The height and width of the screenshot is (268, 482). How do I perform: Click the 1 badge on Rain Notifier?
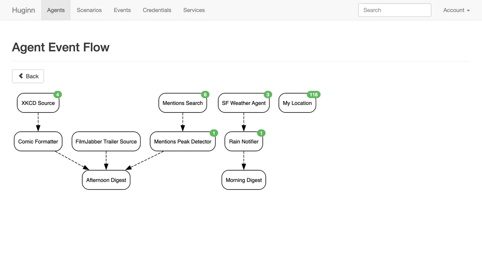pos(261,133)
